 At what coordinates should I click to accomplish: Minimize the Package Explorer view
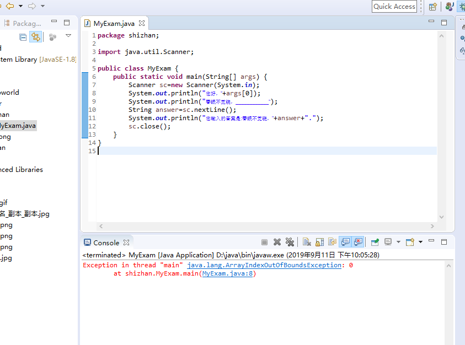pos(54,21)
